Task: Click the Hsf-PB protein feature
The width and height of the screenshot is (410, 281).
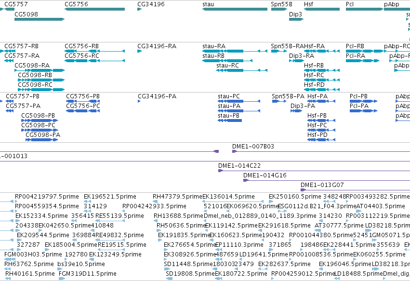Action: (x=321, y=120)
